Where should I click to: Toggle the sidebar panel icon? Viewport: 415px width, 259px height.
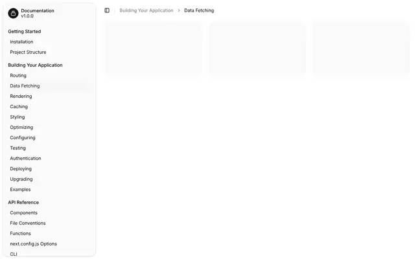(107, 10)
